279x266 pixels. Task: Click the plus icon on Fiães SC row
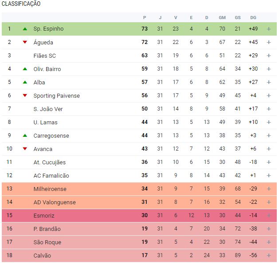click(x=268, y=56)
